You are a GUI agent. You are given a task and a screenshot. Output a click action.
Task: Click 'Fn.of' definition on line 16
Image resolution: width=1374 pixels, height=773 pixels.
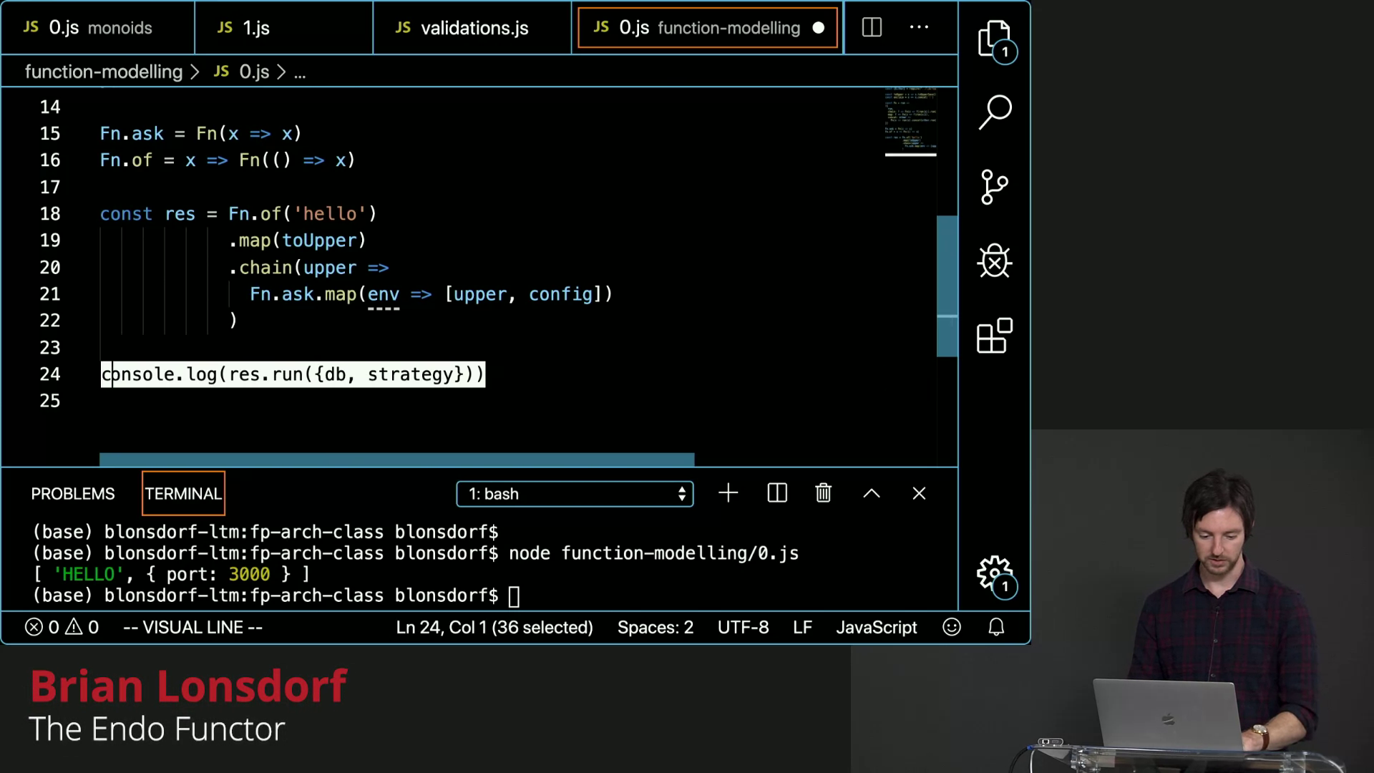tap(126, 160)
